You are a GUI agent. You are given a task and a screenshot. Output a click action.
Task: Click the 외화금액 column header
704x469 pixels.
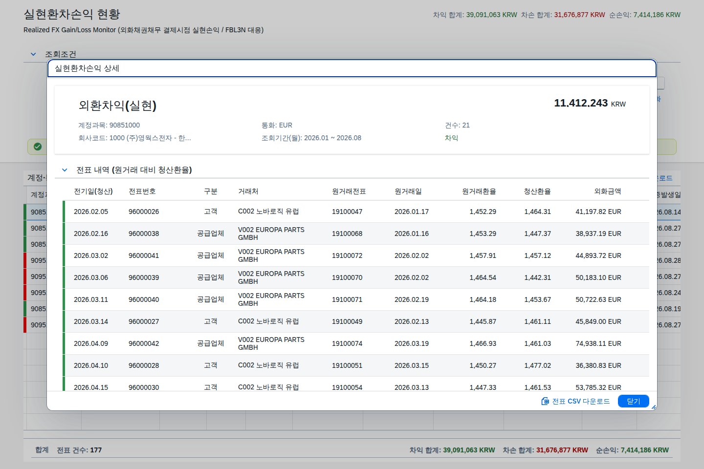[x=608, y=192]
